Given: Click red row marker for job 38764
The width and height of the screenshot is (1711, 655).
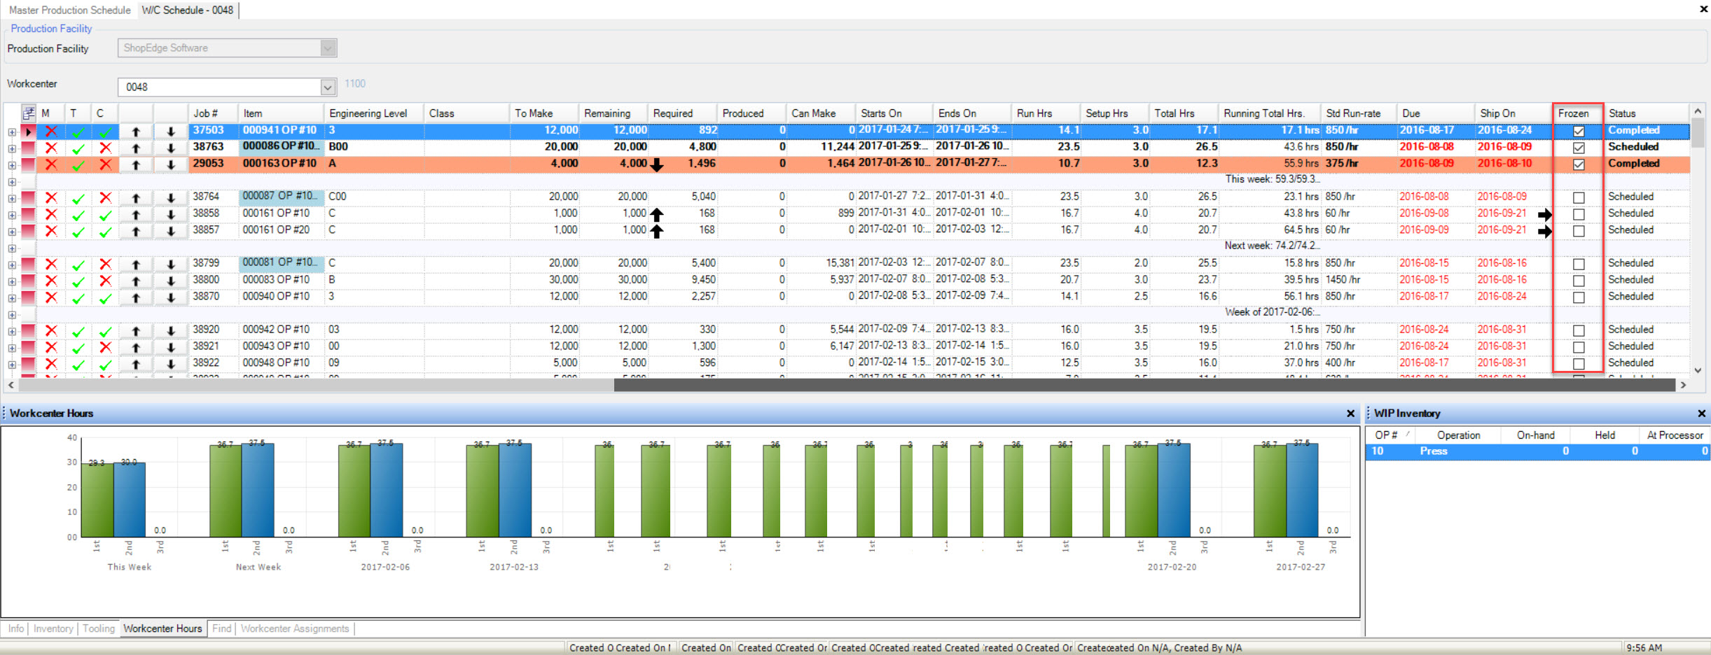Looking at the screenshot, I should click(28, 197).
